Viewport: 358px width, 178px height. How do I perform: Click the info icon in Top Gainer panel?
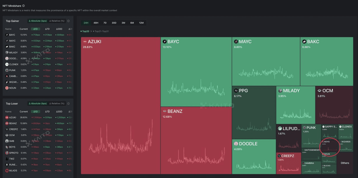click(69, 21)
